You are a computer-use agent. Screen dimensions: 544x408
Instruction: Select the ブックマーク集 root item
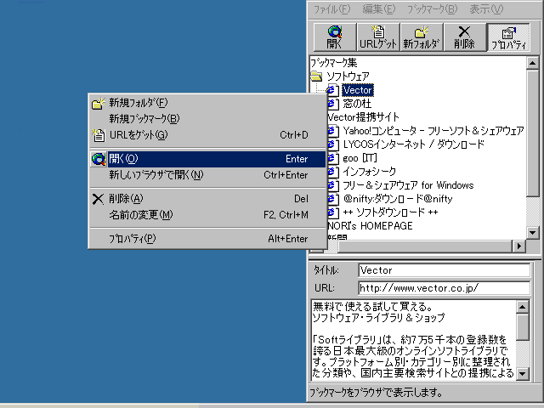click(x=334, y=63)
